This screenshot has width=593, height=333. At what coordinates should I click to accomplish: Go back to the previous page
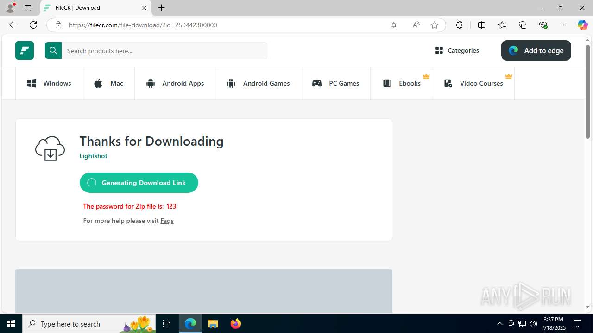pos(13,25)
